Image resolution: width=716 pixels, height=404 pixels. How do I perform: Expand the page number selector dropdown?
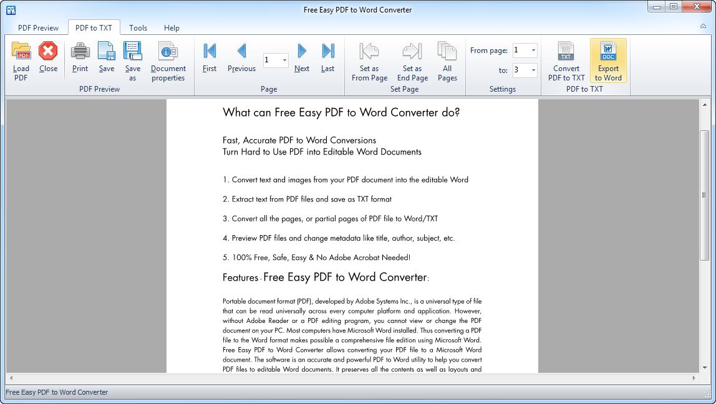pyautogui.click(x=284, y=60)
